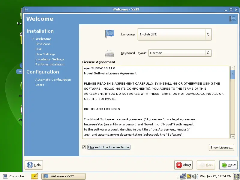The width and height of the screenshot is (240, 180).
Task: Click the "License Agreement" heading
Action: tap(99, 62)
